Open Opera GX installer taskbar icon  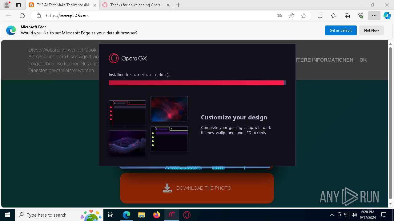(171, 215)
